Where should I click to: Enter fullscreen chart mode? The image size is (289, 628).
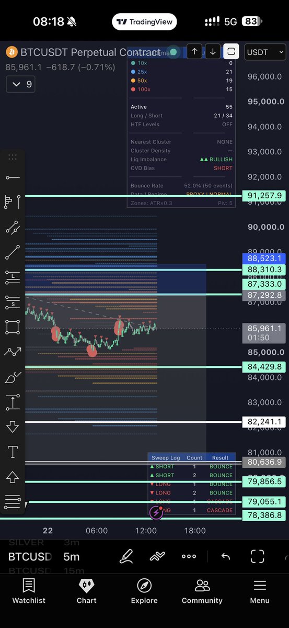257,556
